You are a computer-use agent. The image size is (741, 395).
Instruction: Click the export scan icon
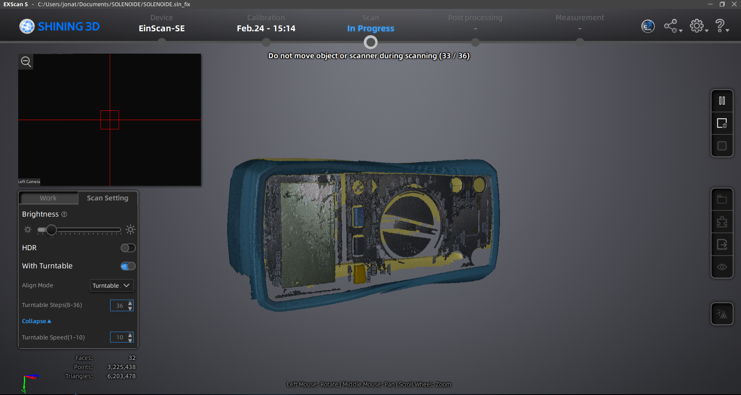tap(722, 244)
